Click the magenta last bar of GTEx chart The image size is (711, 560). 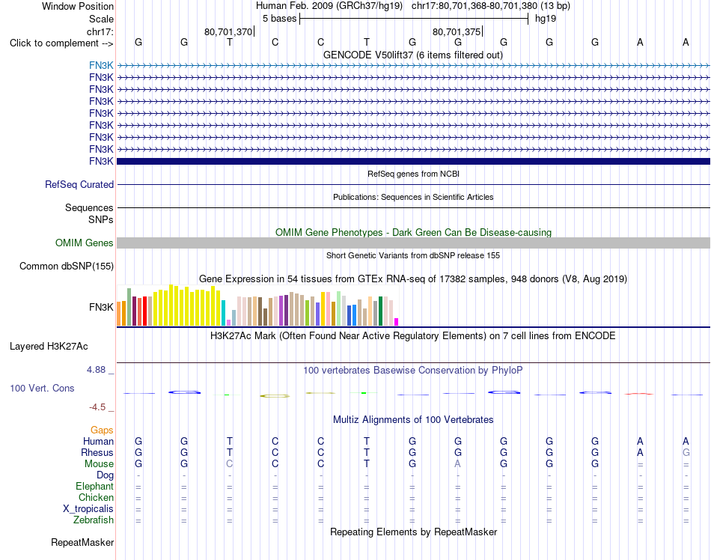pos(397,322)
